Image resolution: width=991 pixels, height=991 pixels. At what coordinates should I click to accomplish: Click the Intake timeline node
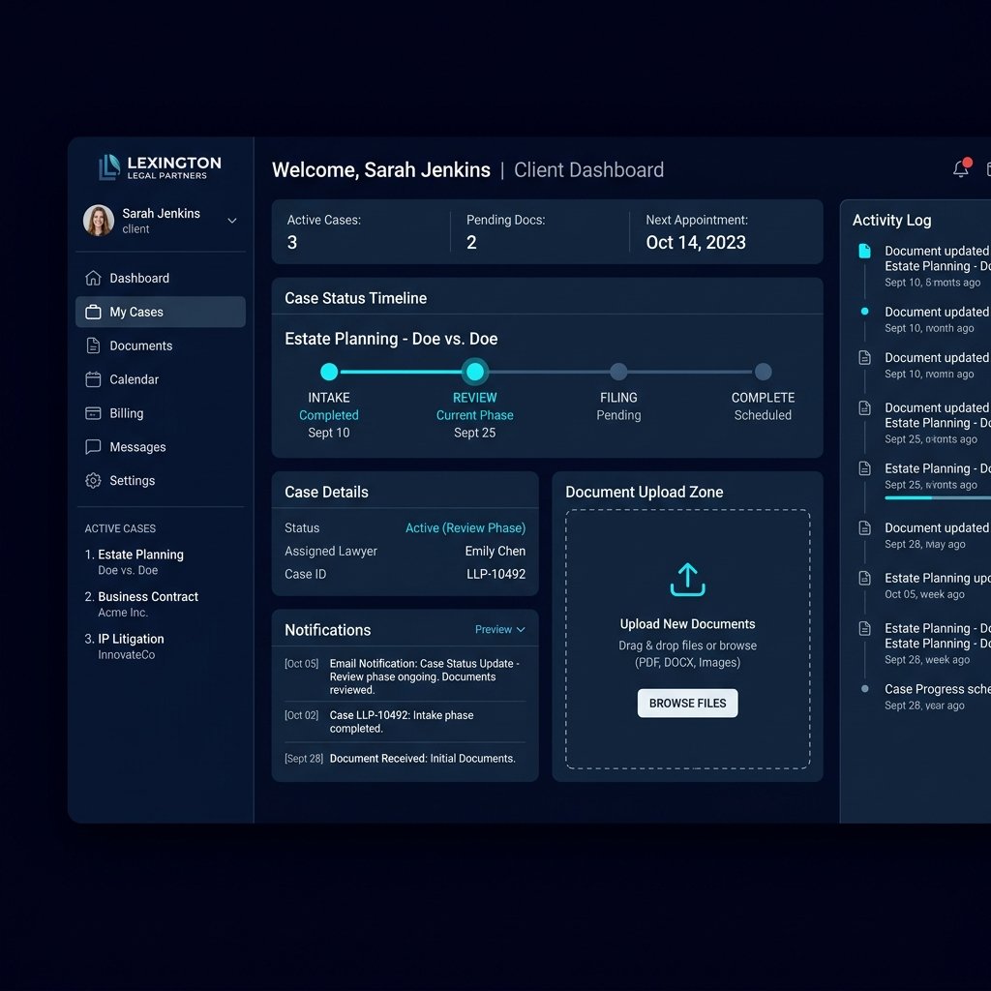[x=329, y=372]
